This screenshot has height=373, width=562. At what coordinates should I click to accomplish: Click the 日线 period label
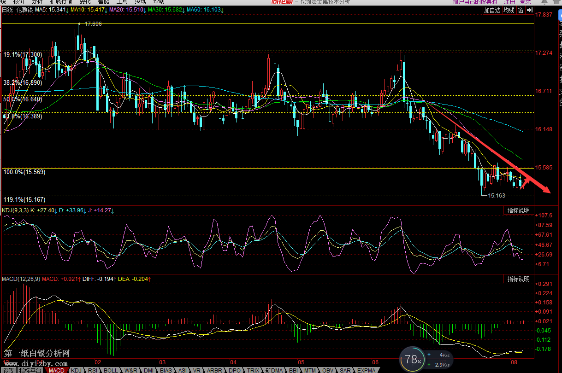click(7, 10)
